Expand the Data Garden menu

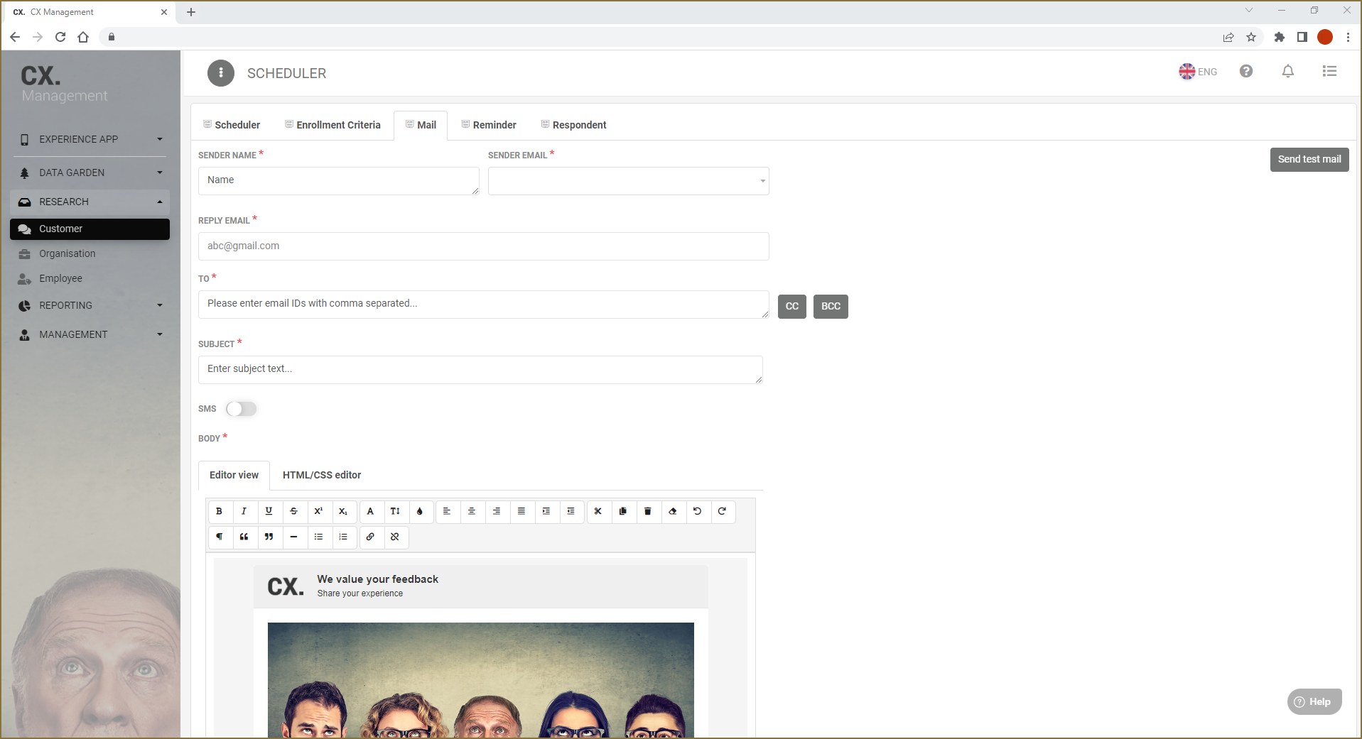90,173
